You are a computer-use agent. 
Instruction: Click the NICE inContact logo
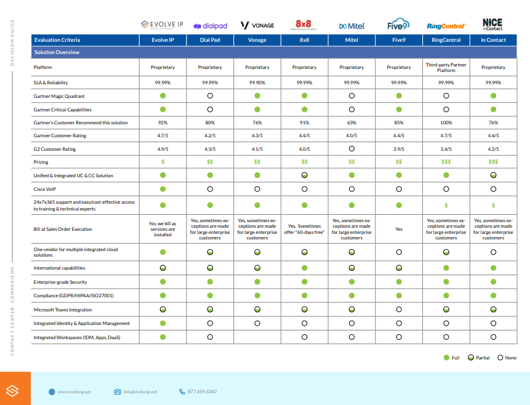pyautogui.click(x=492, y=25)
